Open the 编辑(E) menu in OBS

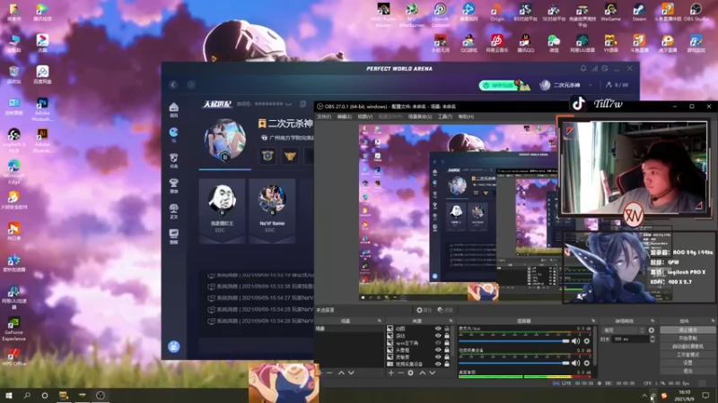click(345, 116)
